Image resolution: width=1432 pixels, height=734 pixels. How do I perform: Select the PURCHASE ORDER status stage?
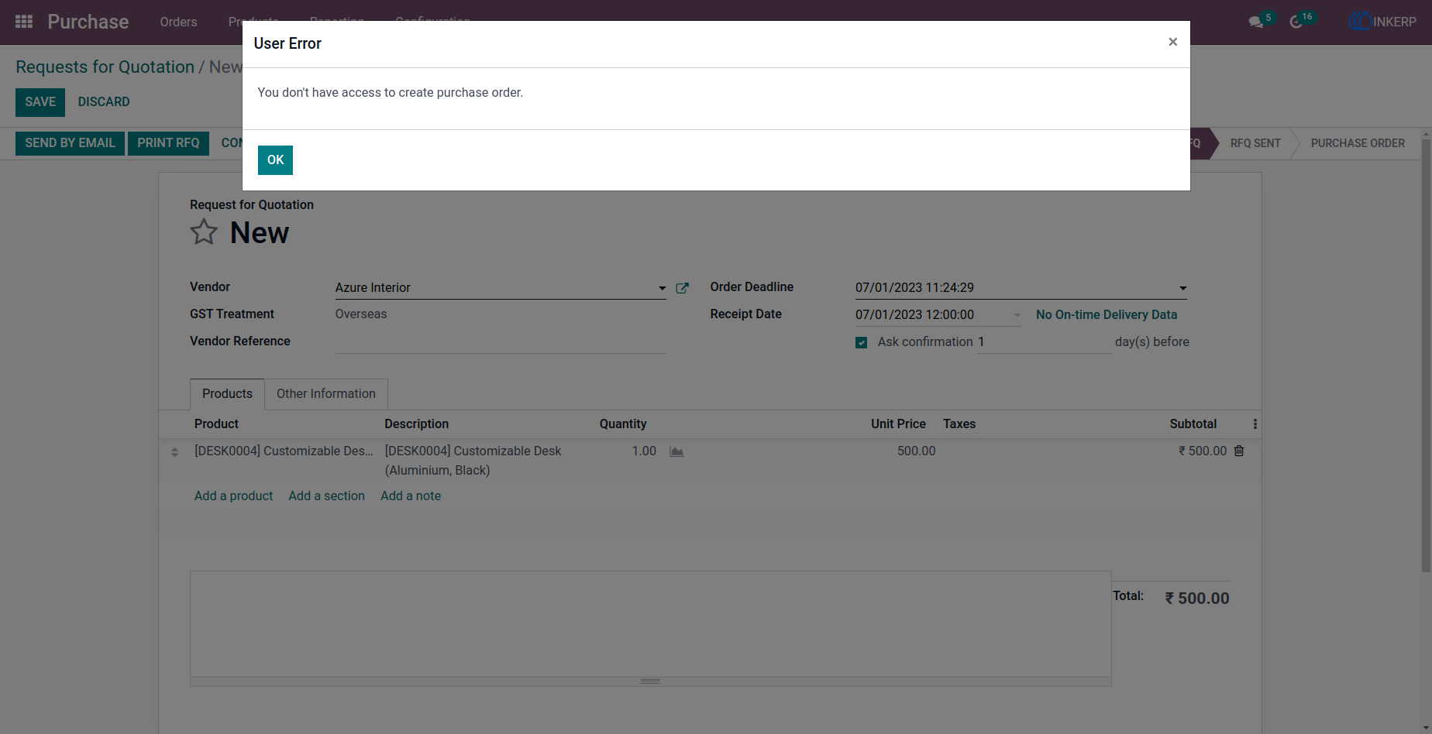pyautogui.click(x=1358, y=143)
